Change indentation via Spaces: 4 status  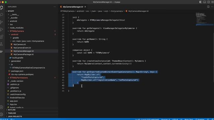point(166,119)
